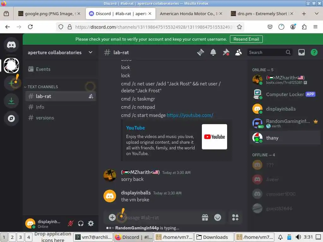Open Discord help question mark icon

(x=314, y=53)
